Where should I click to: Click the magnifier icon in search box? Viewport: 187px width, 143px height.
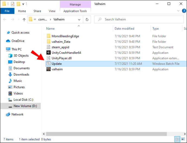[100, 19]
